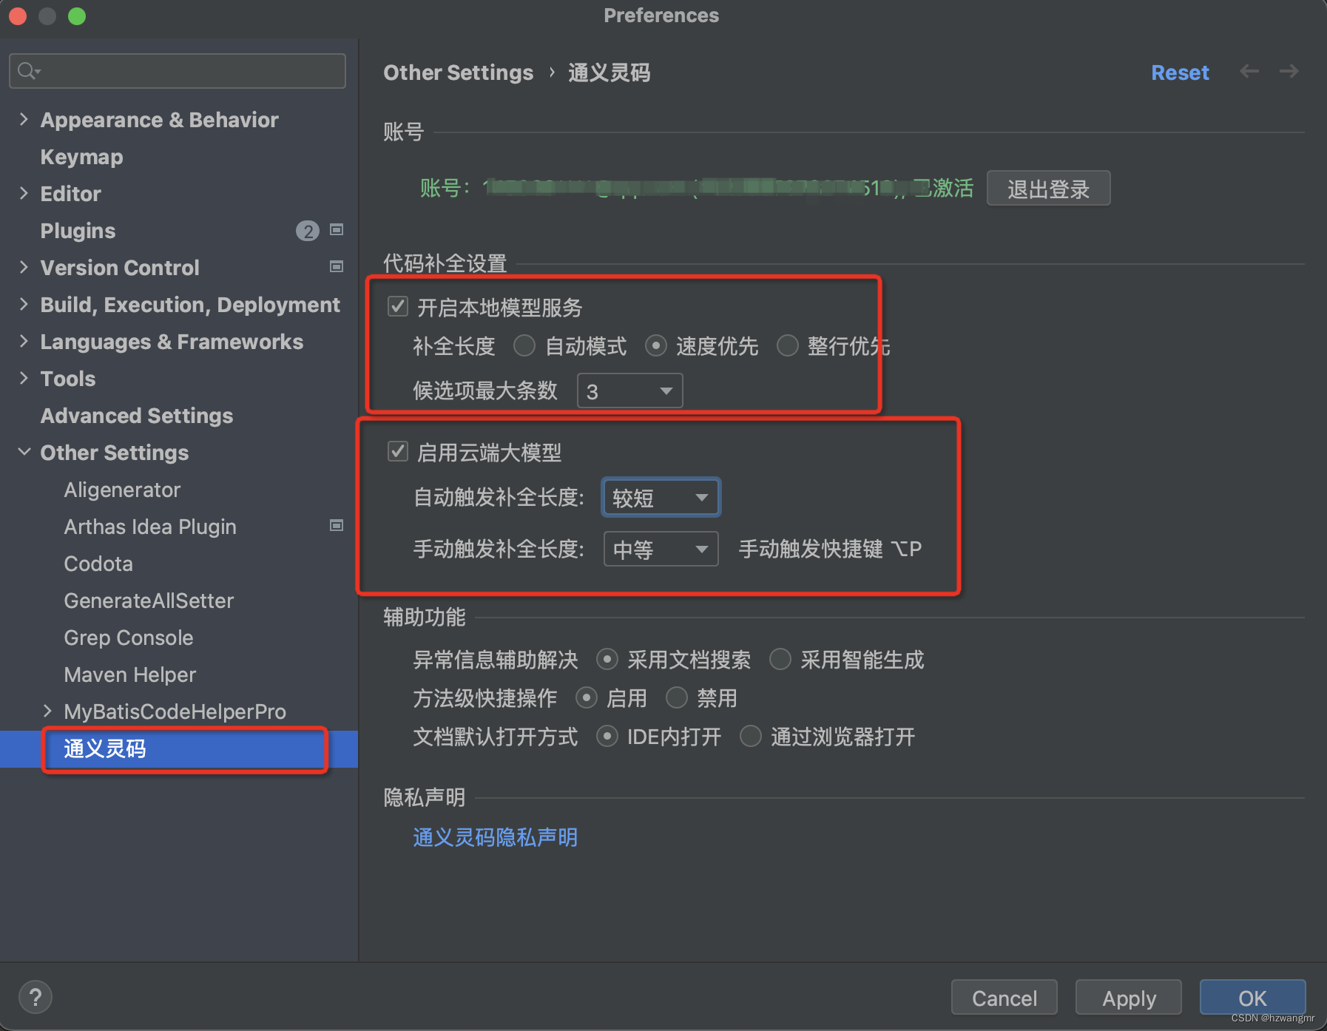Open the 候选项最大条数 dropdown
The width and height of the screenshot is (1327, 1031).
[x=629, y=391]
